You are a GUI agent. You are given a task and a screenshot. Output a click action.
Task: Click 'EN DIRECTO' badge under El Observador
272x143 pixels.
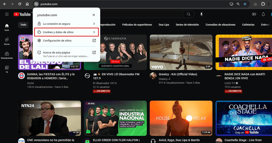coord(102,91)
